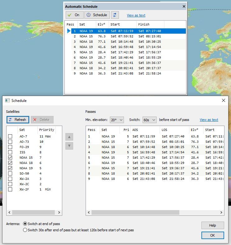Screen dimensions: 231x245
Task: Enable the ISS satellite checkbox
Action: pos(10,152)
